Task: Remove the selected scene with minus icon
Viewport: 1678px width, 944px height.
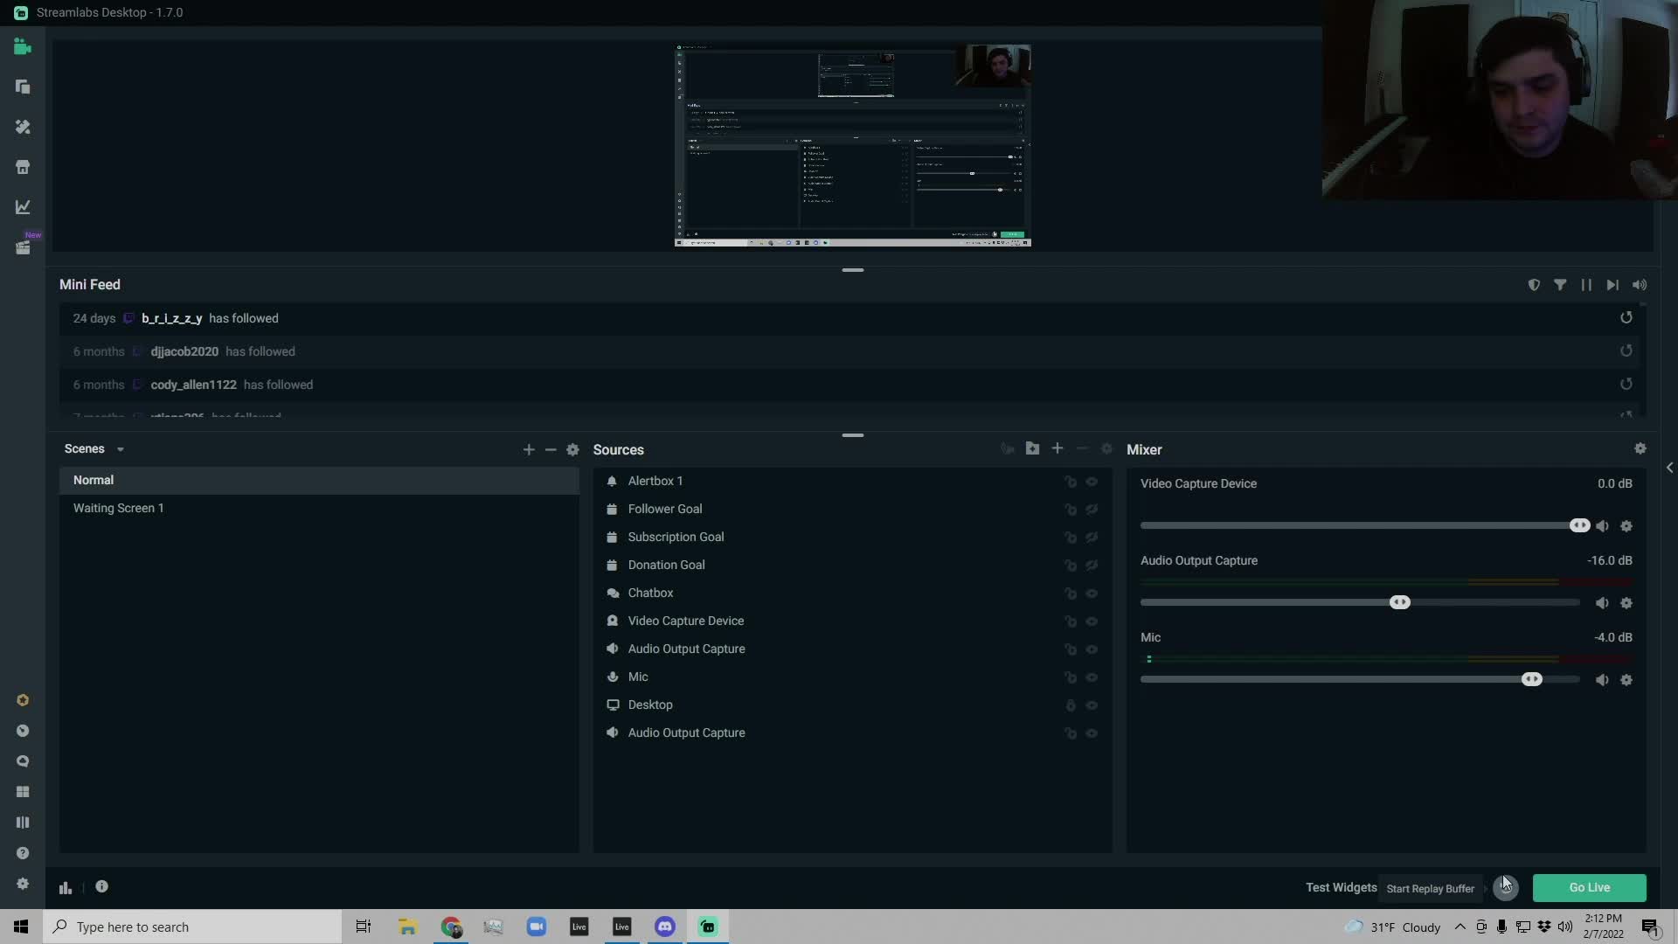Action: click(x=551, y=449)
